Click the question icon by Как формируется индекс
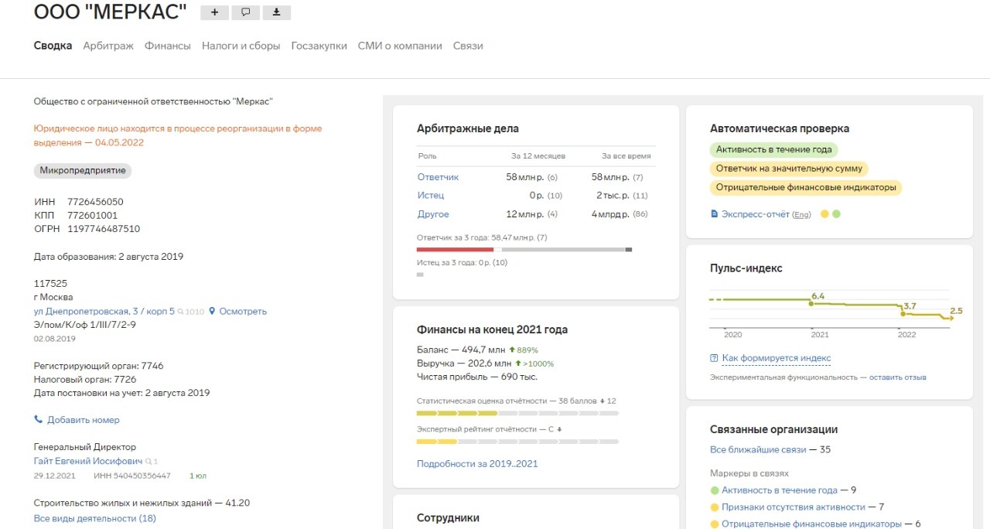Viewport: 990px width, 529px height. point(714,358)
